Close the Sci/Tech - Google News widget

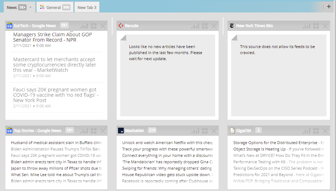[x=103, y=26]
